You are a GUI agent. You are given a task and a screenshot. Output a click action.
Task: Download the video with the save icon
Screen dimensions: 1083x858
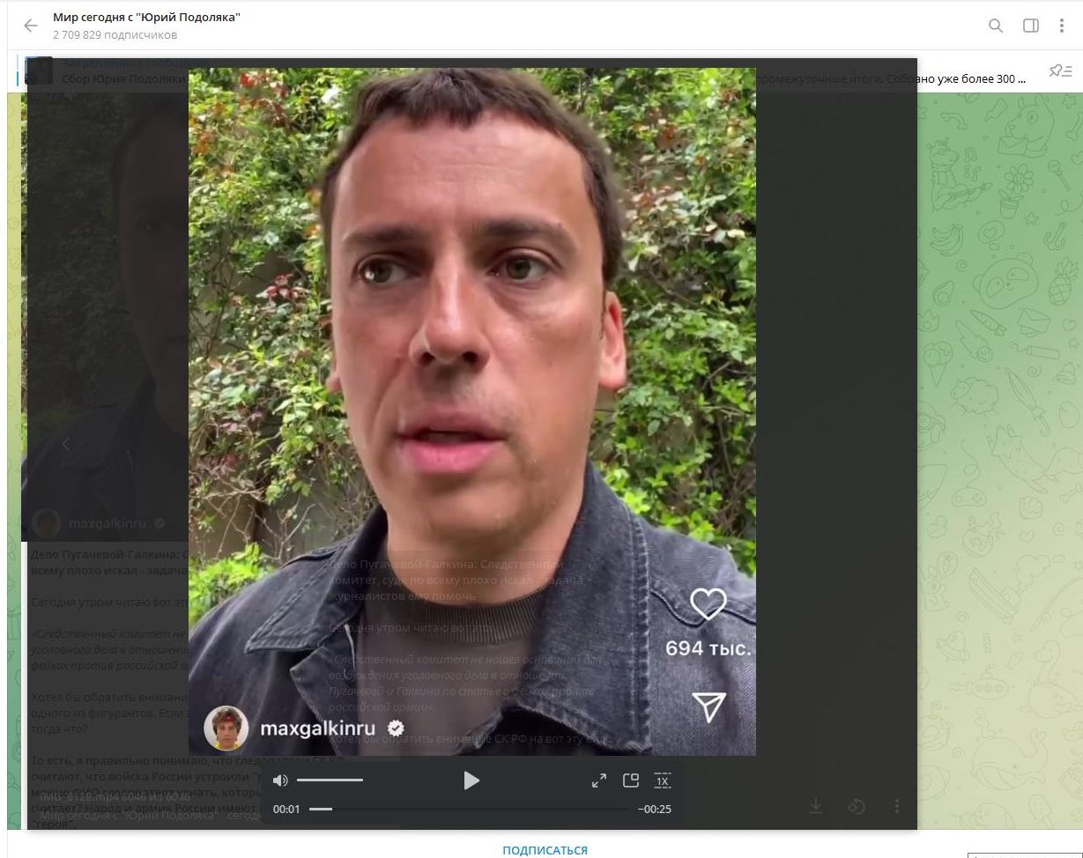(816, 806)
